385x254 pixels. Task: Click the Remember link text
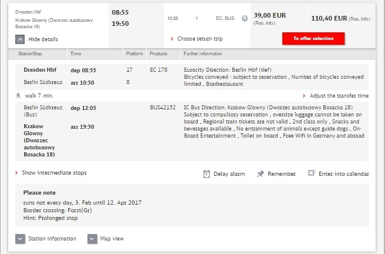(x=282, y=174)
